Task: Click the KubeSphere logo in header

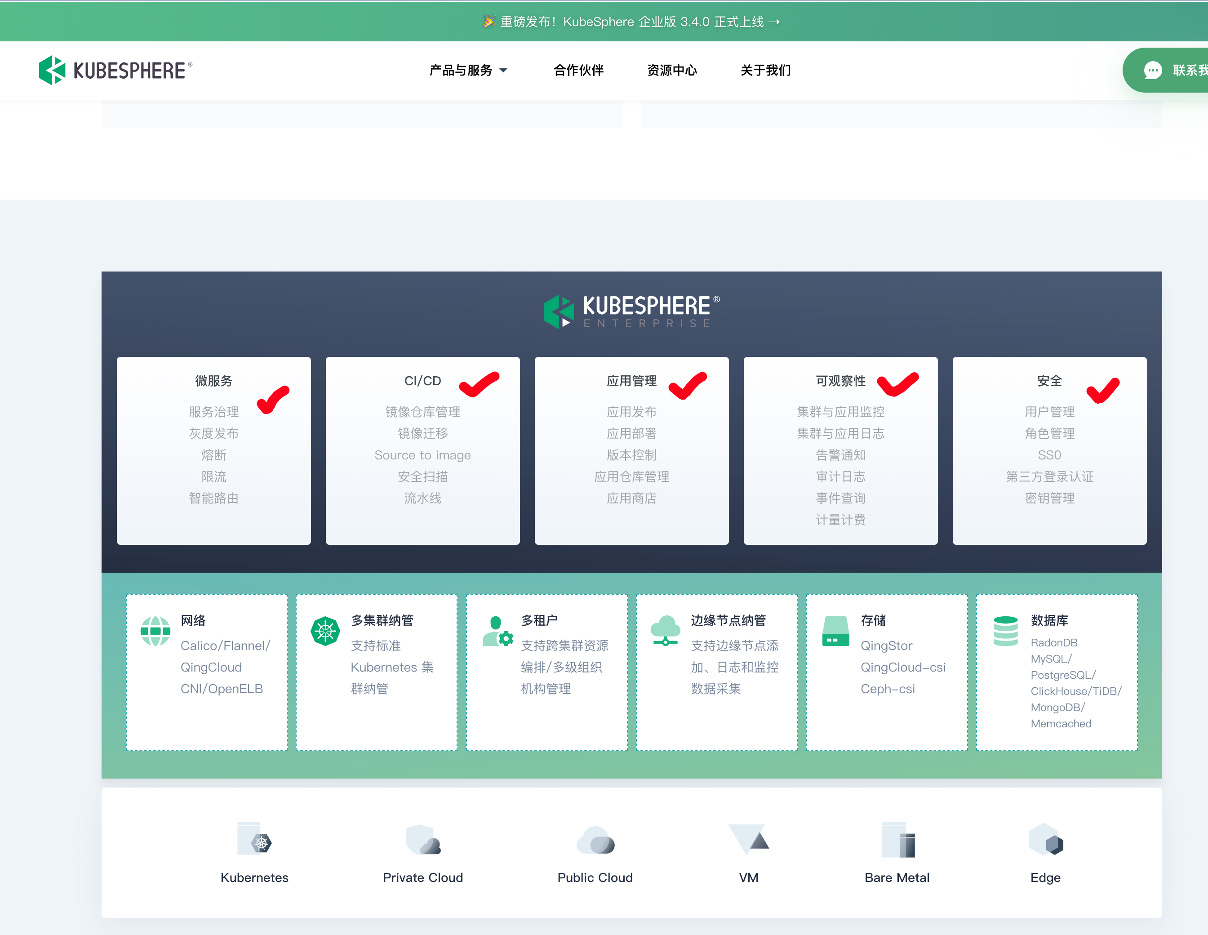Action: coord(115,70)
